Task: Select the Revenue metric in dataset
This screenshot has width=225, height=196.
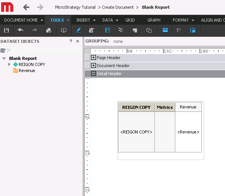Action: pos(27,71)
